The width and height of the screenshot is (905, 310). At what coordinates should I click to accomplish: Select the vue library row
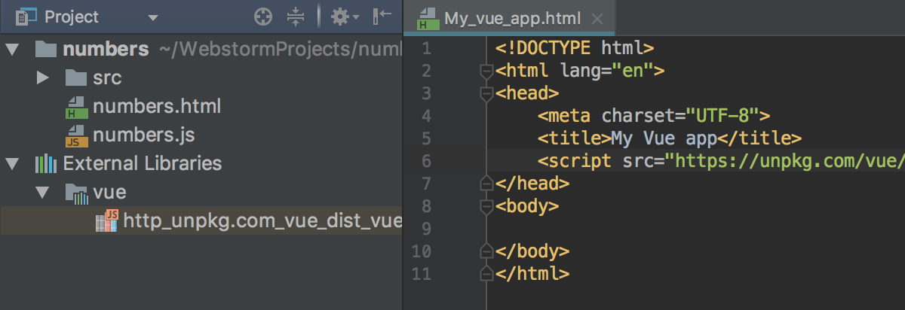(201, 193)
